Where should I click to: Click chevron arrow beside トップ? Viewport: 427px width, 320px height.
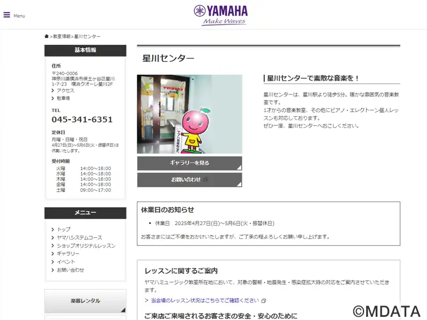coord(53,229)
